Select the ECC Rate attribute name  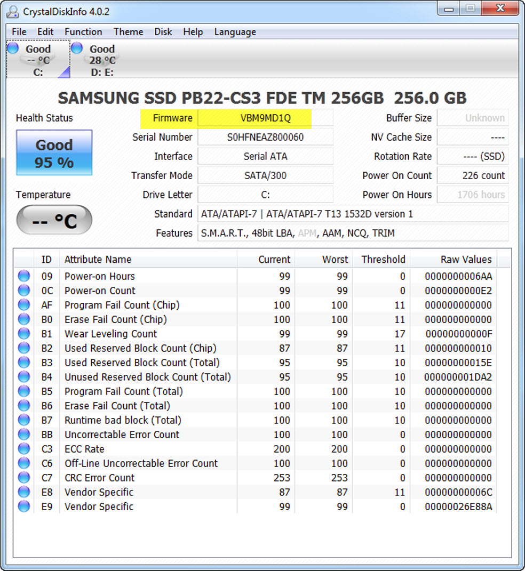(x=84, y=449)
